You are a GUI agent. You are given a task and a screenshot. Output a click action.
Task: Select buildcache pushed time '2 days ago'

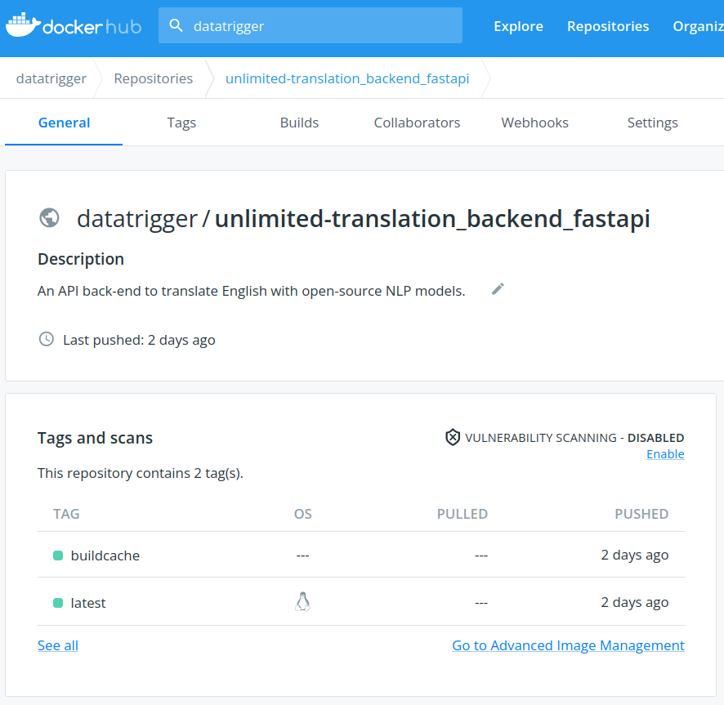634,555
